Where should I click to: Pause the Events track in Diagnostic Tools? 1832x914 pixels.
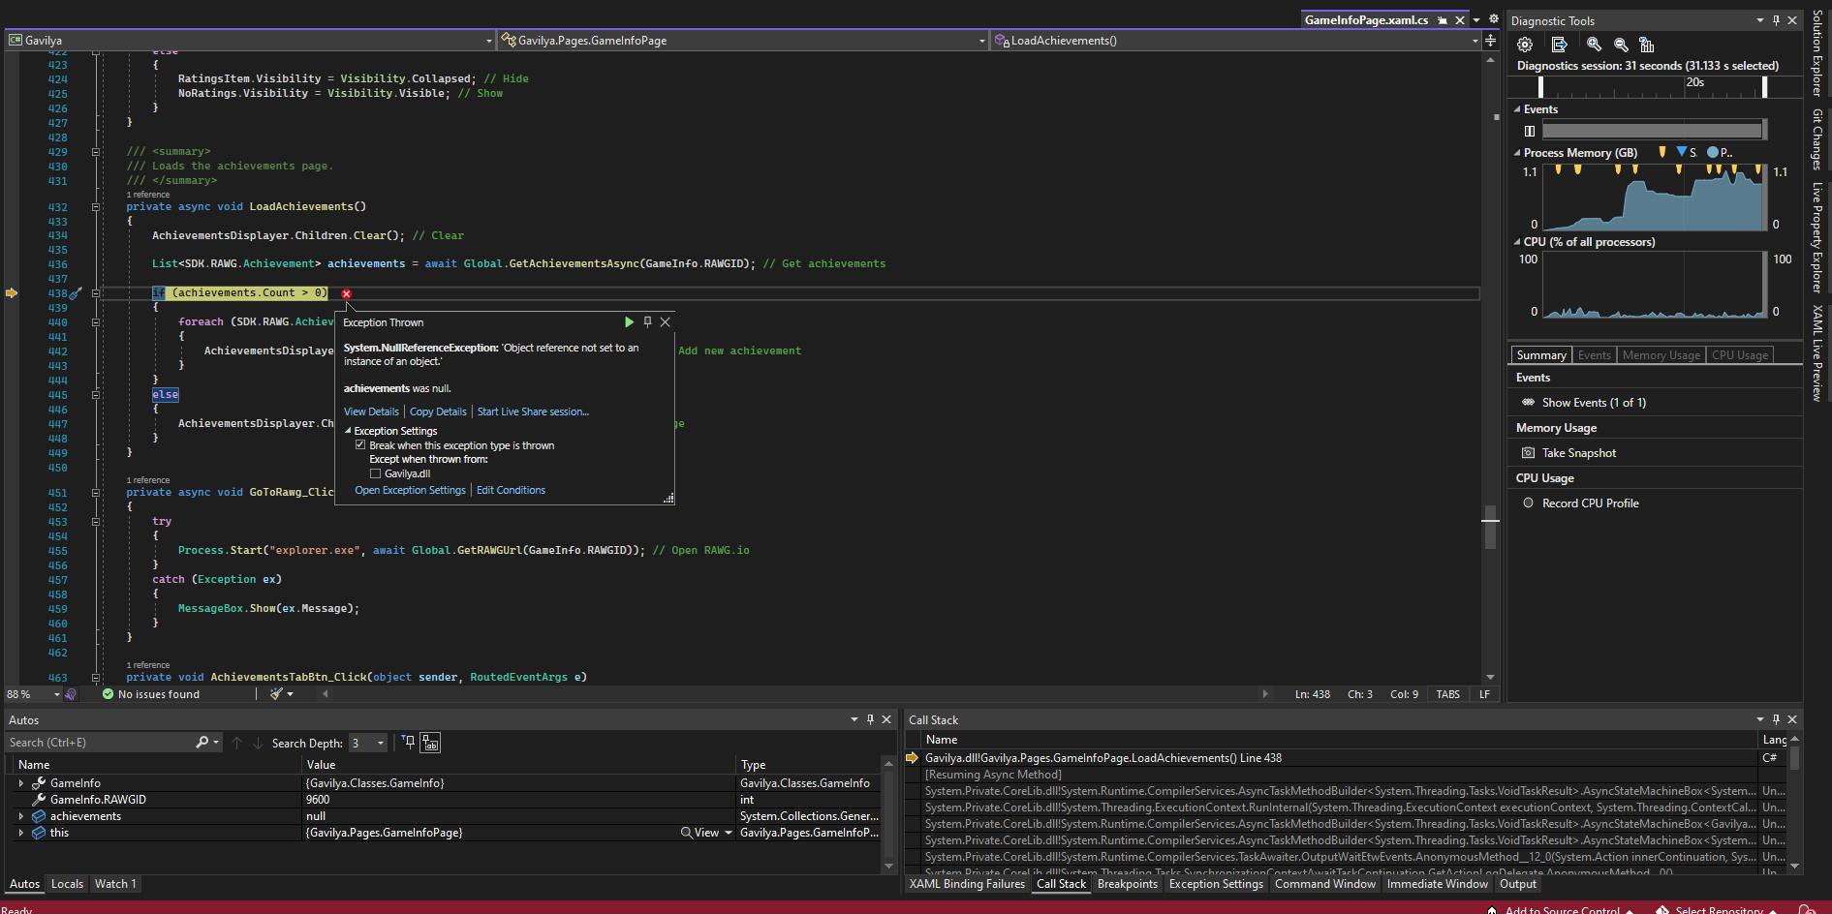(1530, 131)
